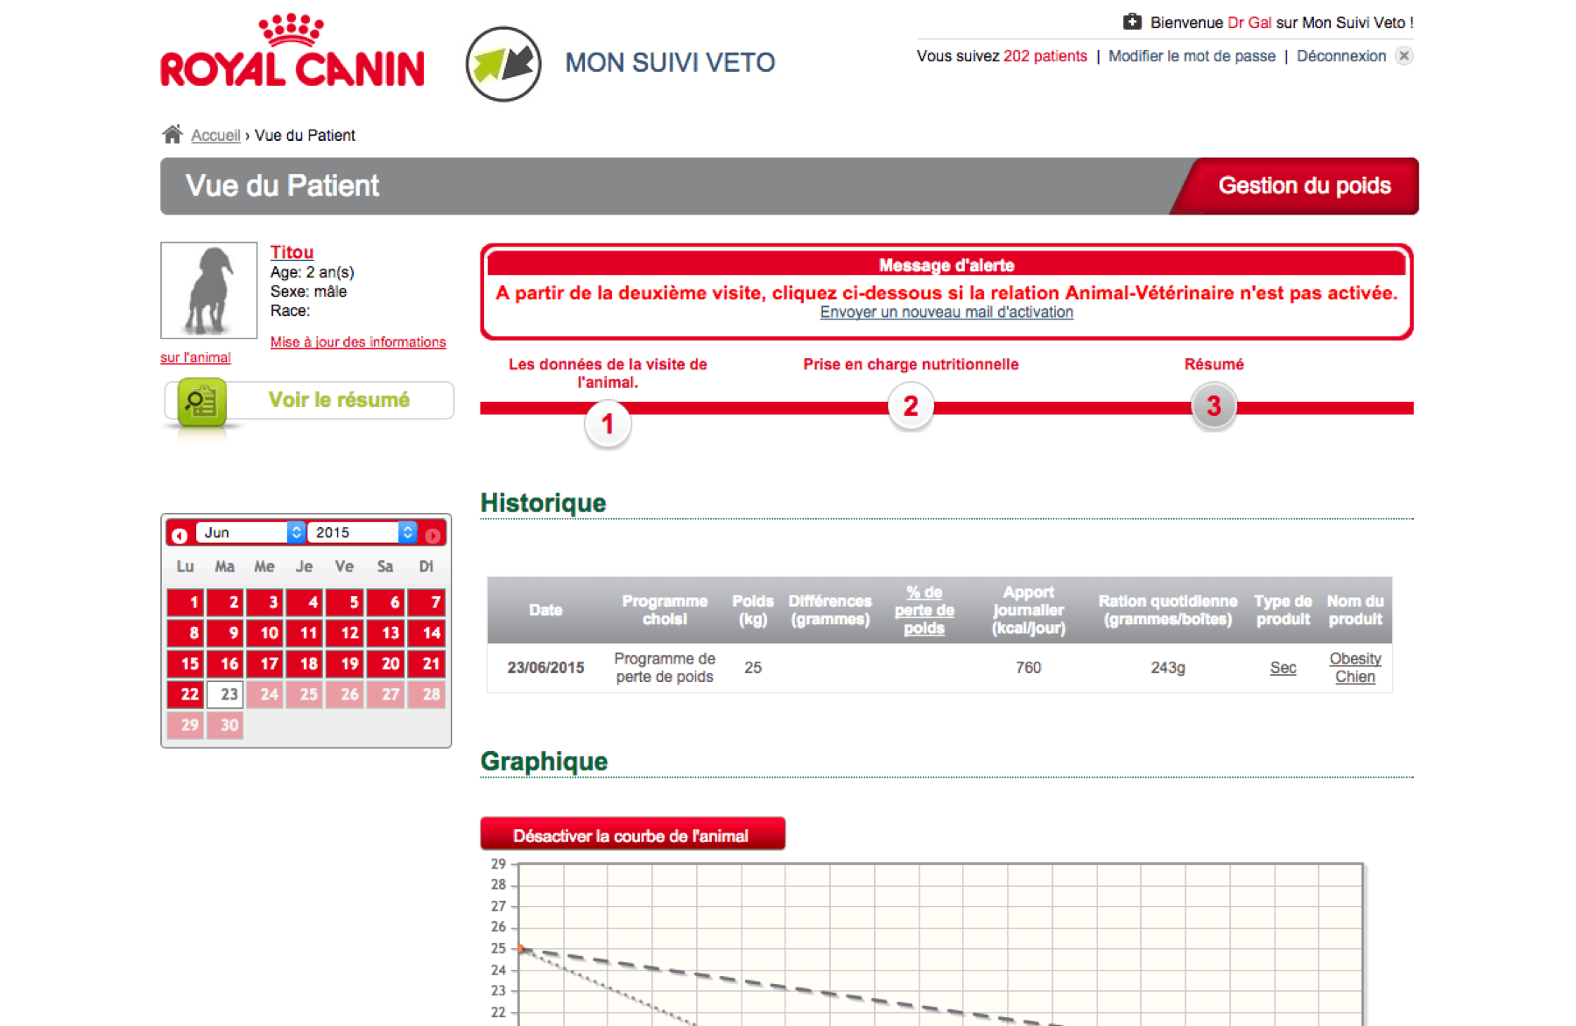Click the Historique section heading
The width and height of the screenshot is (1576, 1026).
coord(543,502)
